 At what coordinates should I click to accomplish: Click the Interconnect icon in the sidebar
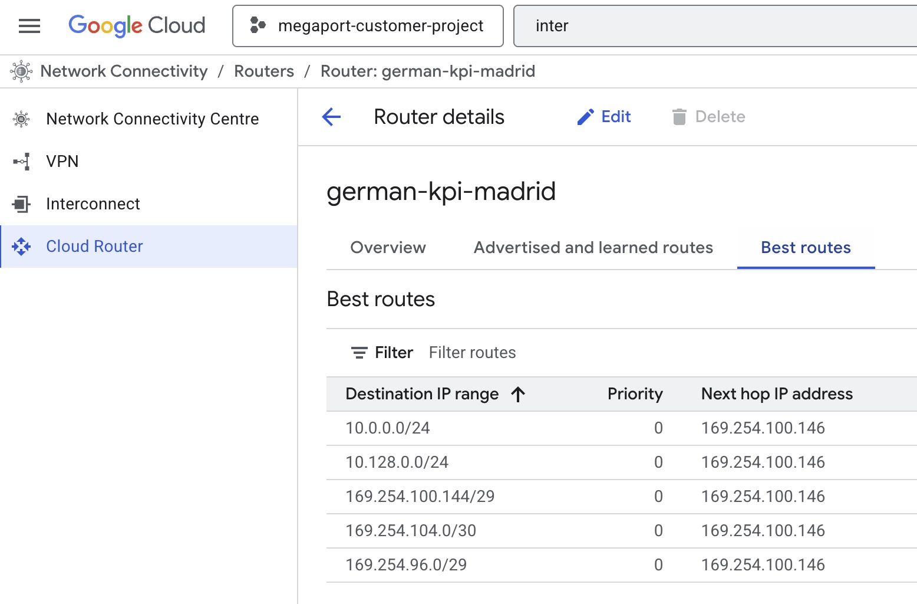point(21,203)
